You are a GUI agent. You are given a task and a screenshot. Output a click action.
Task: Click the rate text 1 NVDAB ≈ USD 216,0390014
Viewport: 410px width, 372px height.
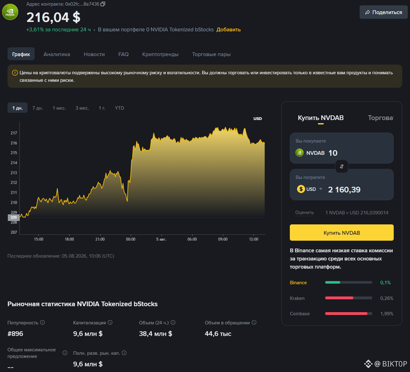[x=357, y=212]
